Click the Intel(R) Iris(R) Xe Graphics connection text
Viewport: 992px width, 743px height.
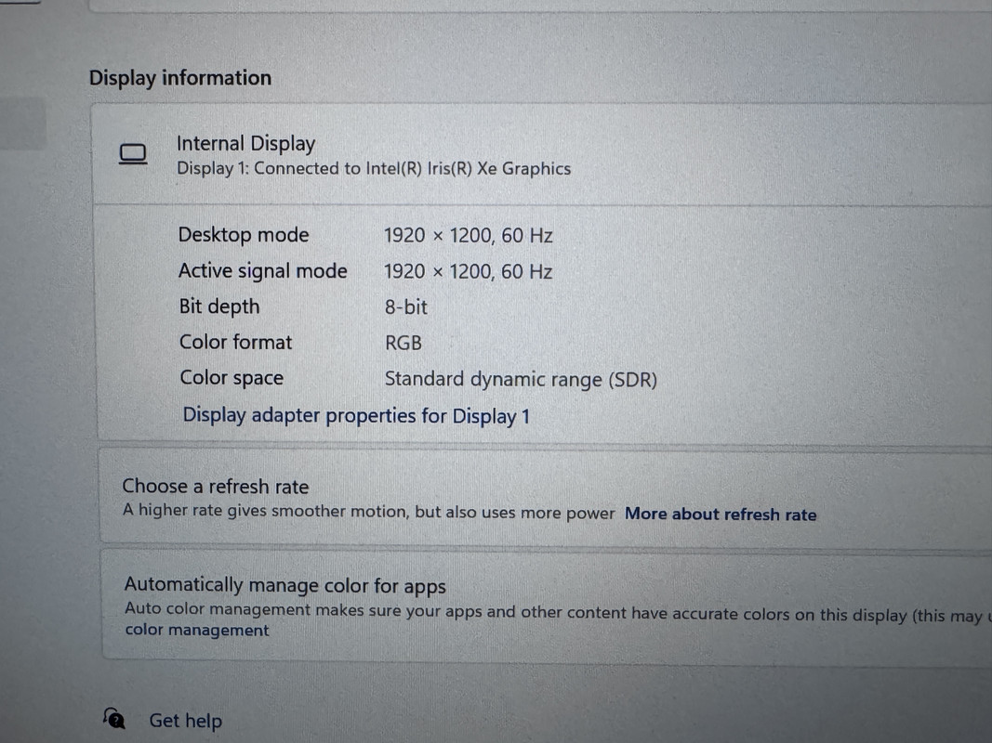tap(374, 169)
